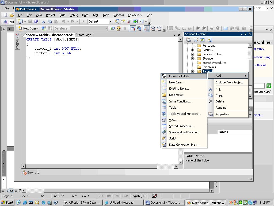Open the Data menu
Viewport: 274px width, 206px height.
pos(85,15)
